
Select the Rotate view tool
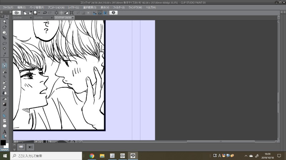pyautogui.click(x=5, y=27)
